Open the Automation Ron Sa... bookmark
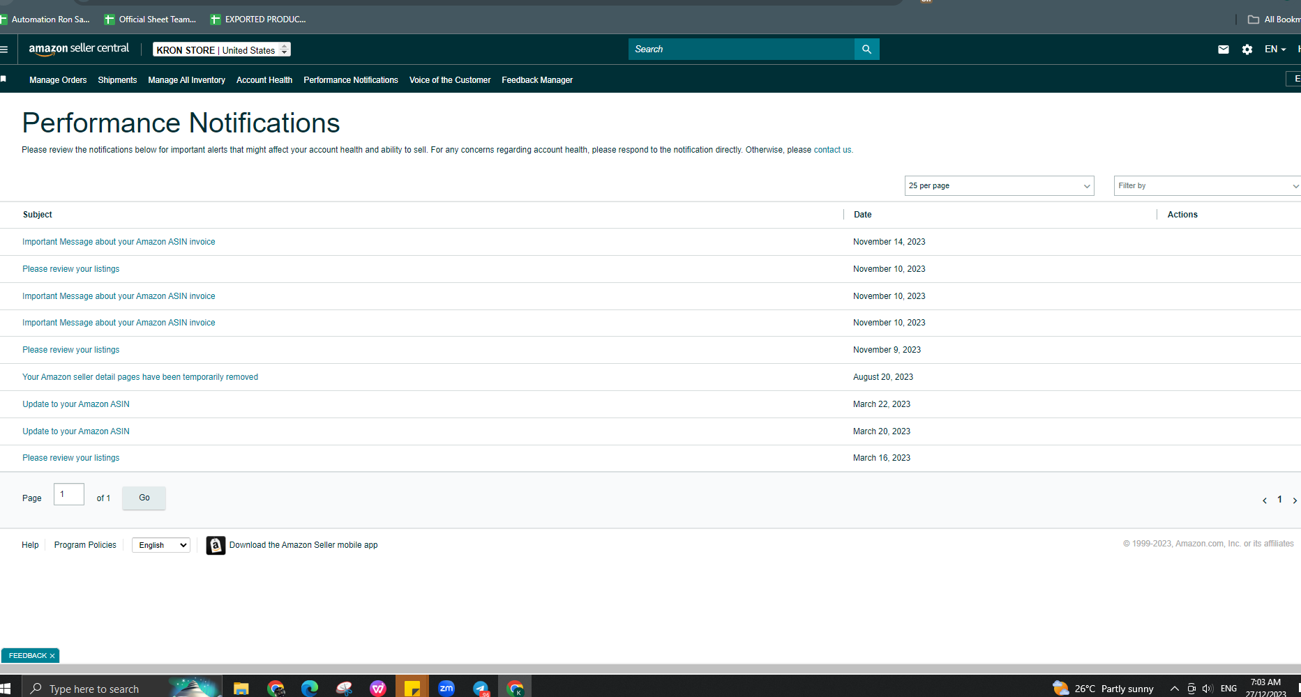 click(x=45, y=20)
